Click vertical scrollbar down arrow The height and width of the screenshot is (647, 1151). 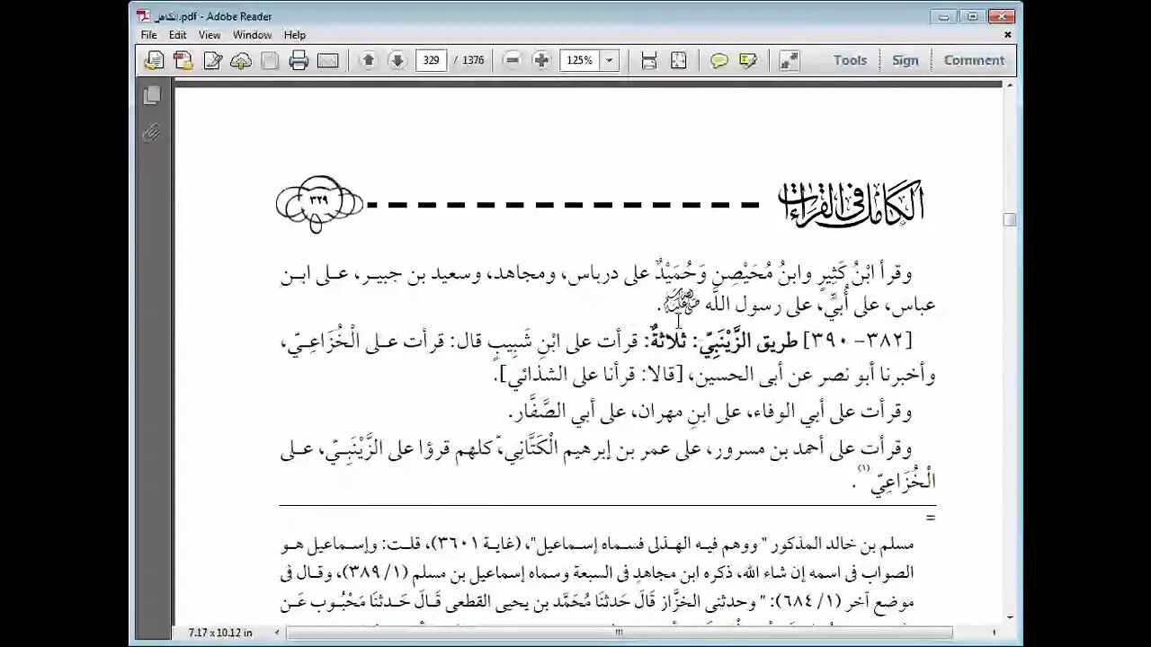(1010, 617)
